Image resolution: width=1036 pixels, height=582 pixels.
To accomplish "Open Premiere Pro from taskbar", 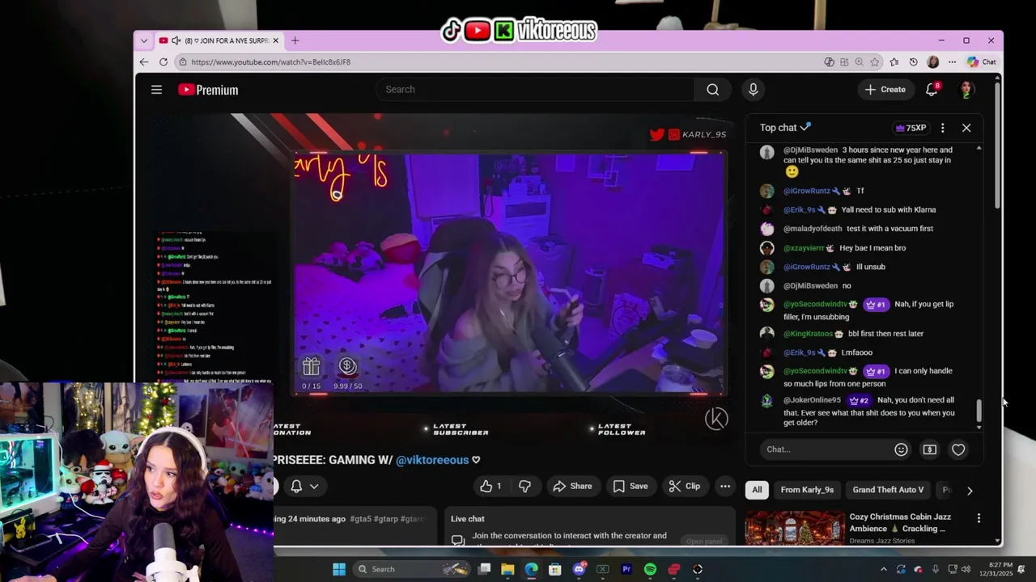I will (626, 569).
